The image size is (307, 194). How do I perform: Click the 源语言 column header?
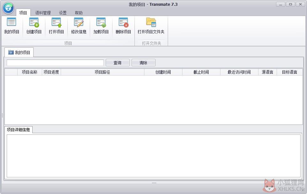click(x=267, y=72)
